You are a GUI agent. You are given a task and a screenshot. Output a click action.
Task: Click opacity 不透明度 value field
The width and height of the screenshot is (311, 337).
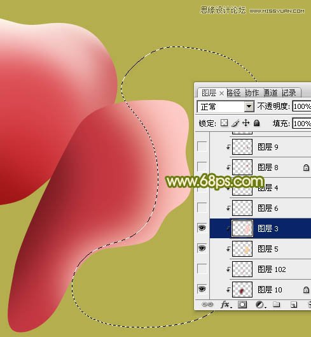tap(301, 106)
